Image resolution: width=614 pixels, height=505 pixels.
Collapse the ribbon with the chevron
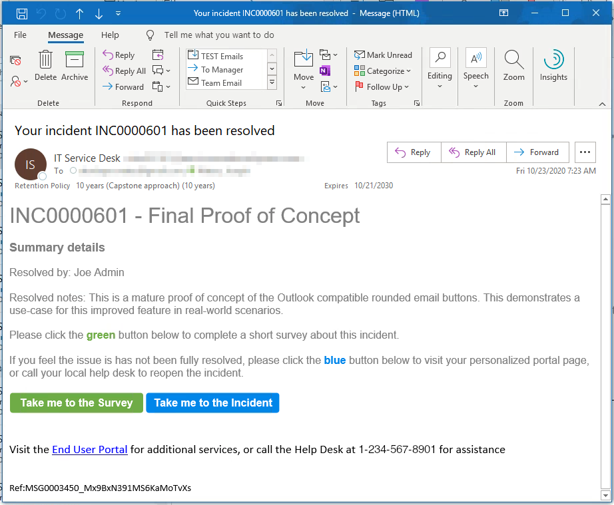tap(602, 103)
